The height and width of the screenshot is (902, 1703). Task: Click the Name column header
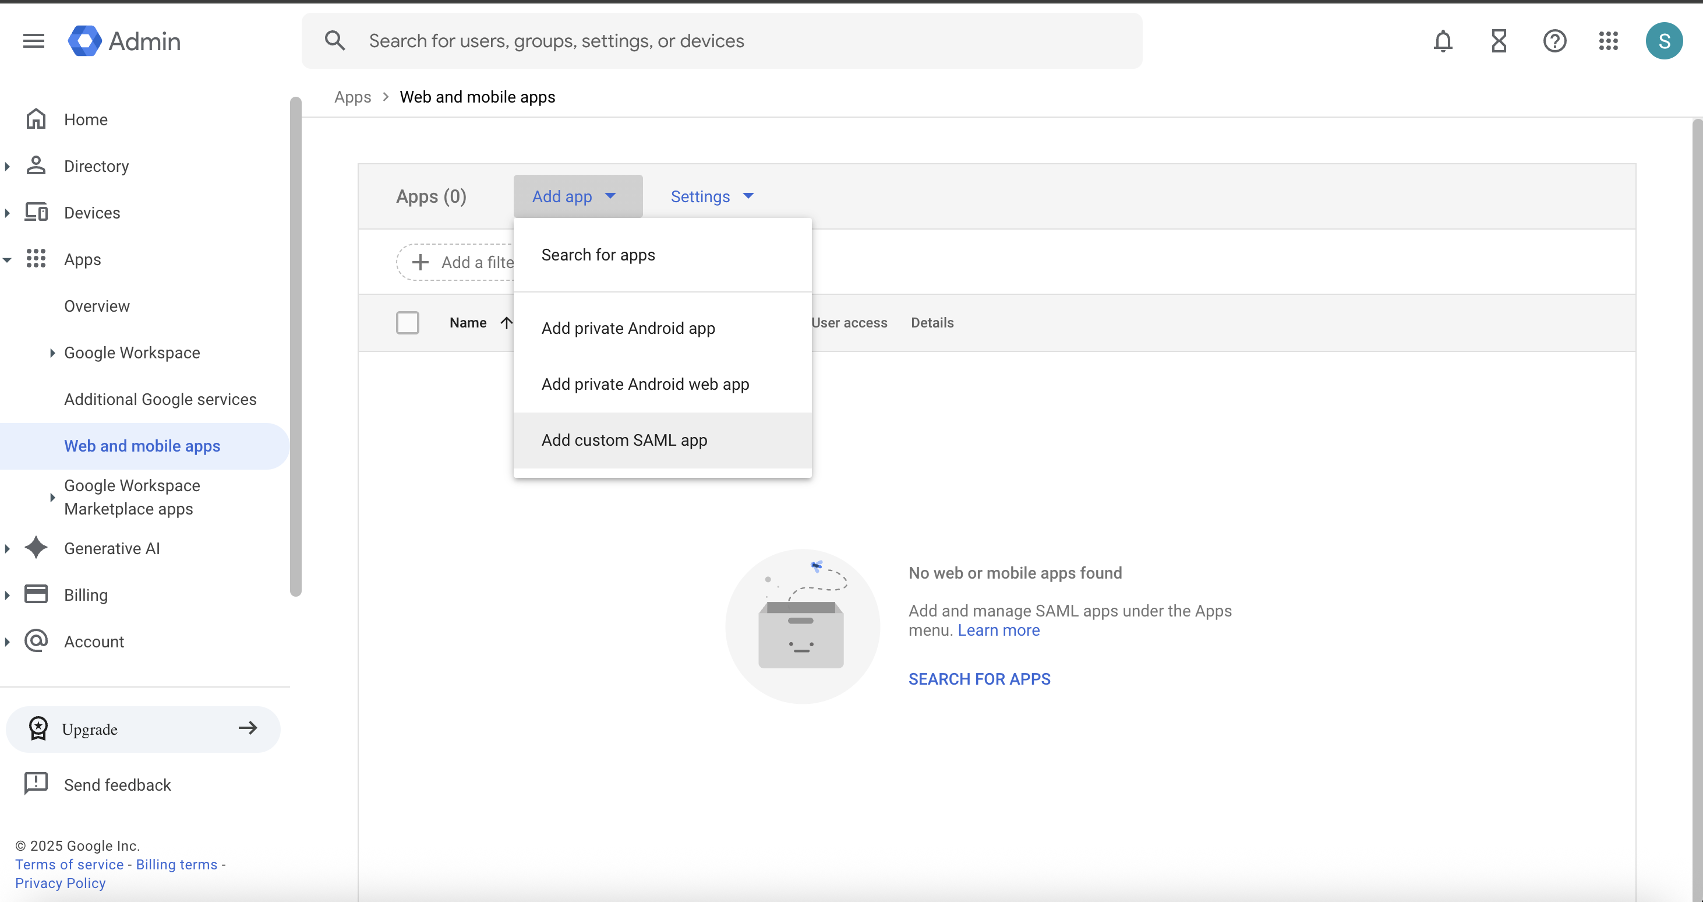click(468, 323)
